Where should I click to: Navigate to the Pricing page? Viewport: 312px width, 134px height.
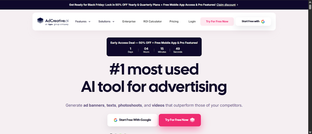[174, 22]
